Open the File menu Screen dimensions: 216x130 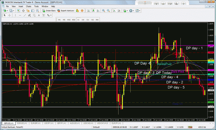[7, 7]
